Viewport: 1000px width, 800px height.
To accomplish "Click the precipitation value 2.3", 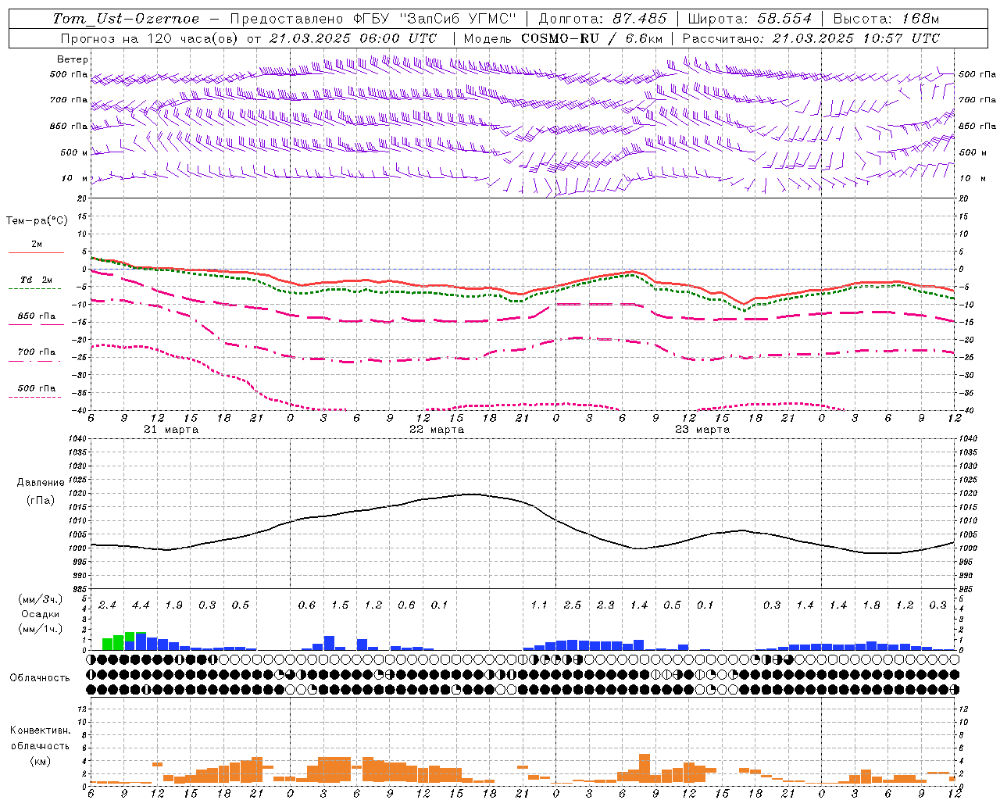I will point(605,605).
